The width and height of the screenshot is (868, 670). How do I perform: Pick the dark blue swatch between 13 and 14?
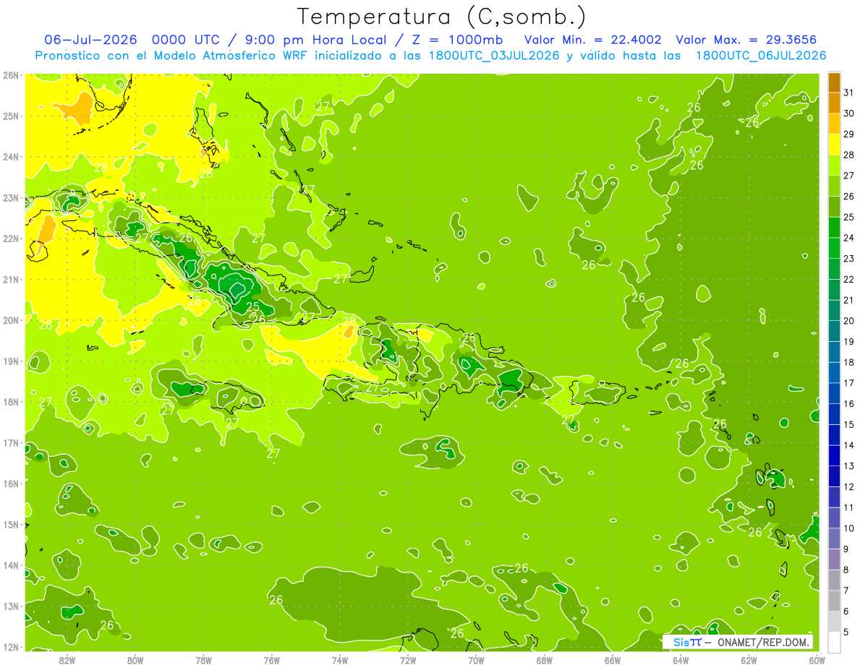(834, 456)
